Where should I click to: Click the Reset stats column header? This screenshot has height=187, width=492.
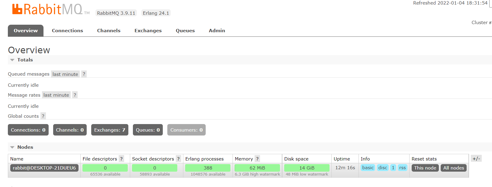point(424,159)
